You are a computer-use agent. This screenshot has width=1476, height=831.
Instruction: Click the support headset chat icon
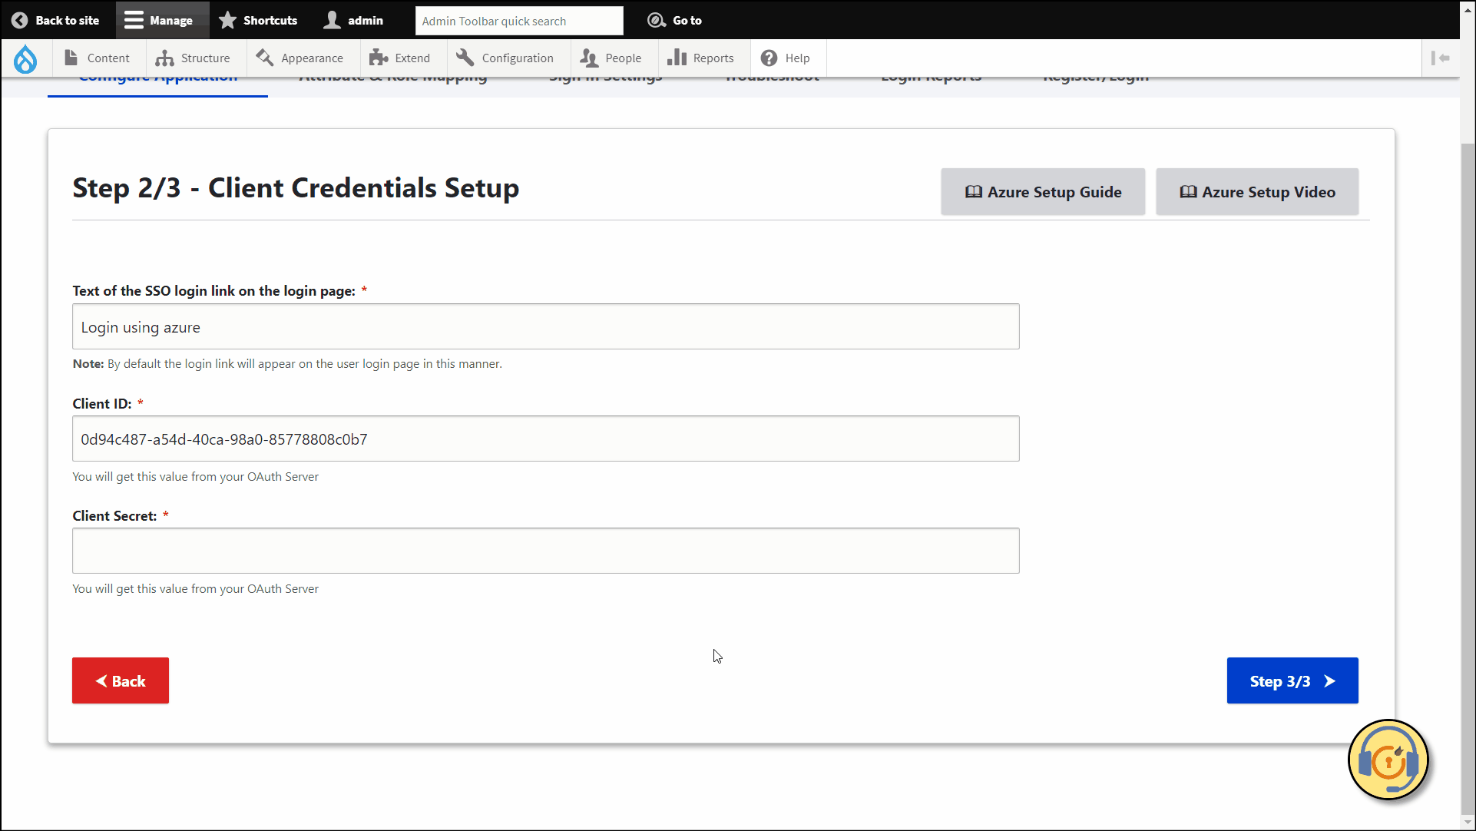pos(1388,760)
